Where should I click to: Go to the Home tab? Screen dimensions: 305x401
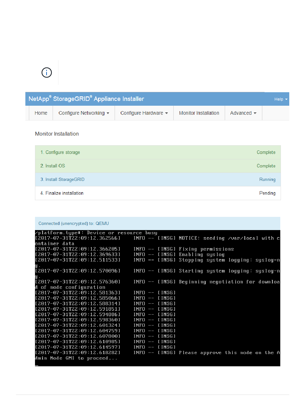coord(41,113)
